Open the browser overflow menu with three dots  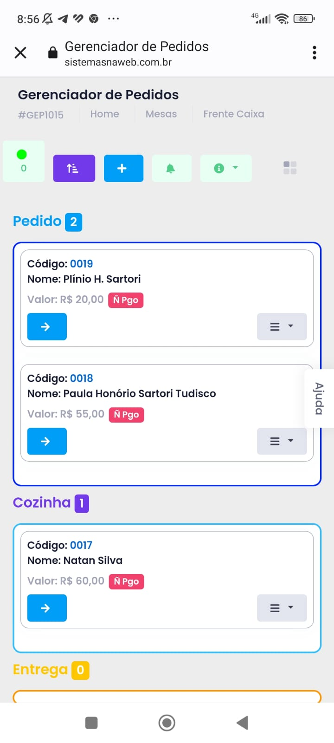coord(314,52)
